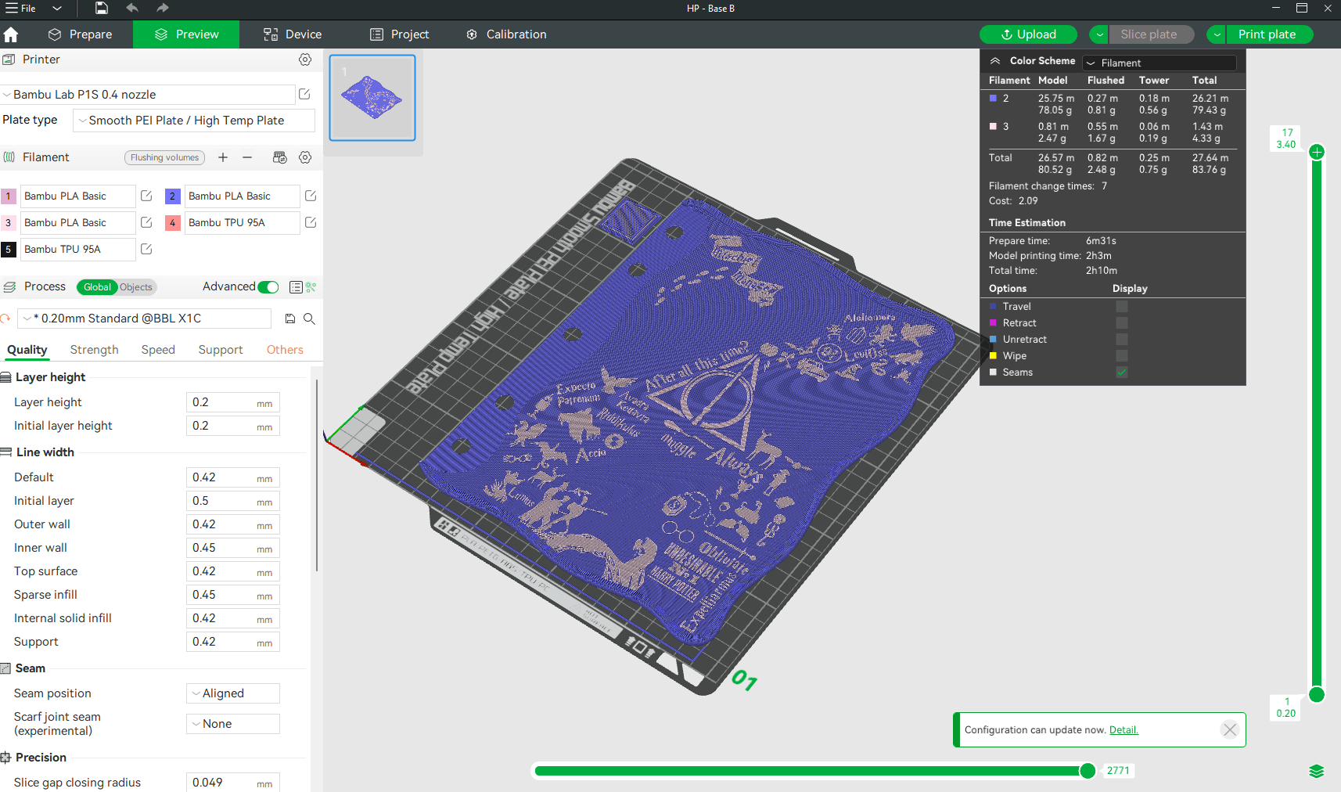Click the Layer height value field
This screenshot has width=1341, height=792.
click(233, 402)
